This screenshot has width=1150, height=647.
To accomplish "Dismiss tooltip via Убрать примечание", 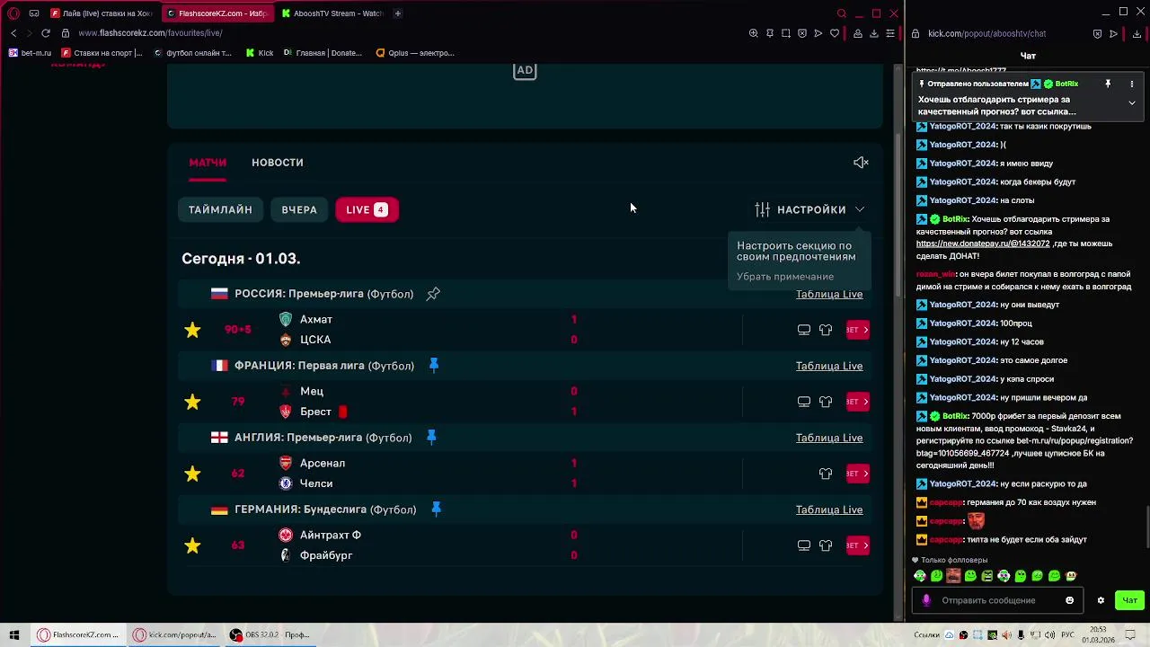I will point(785,277).
